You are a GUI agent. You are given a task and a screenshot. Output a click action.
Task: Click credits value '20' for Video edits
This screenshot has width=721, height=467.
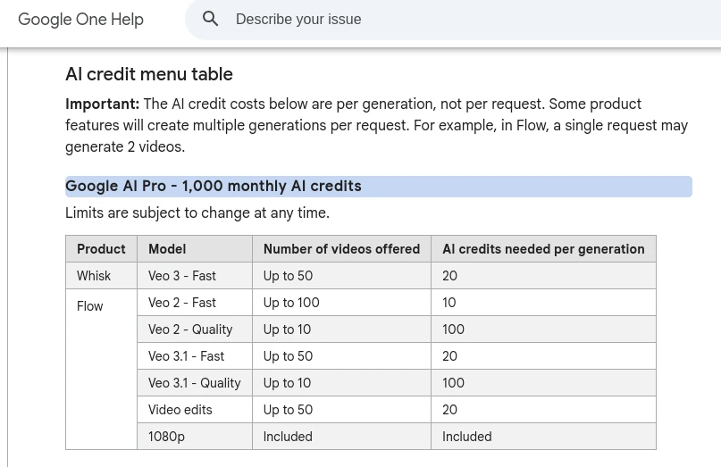[543, 410]
